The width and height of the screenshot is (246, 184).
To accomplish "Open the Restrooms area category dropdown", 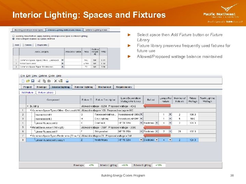I will point(63,67).
